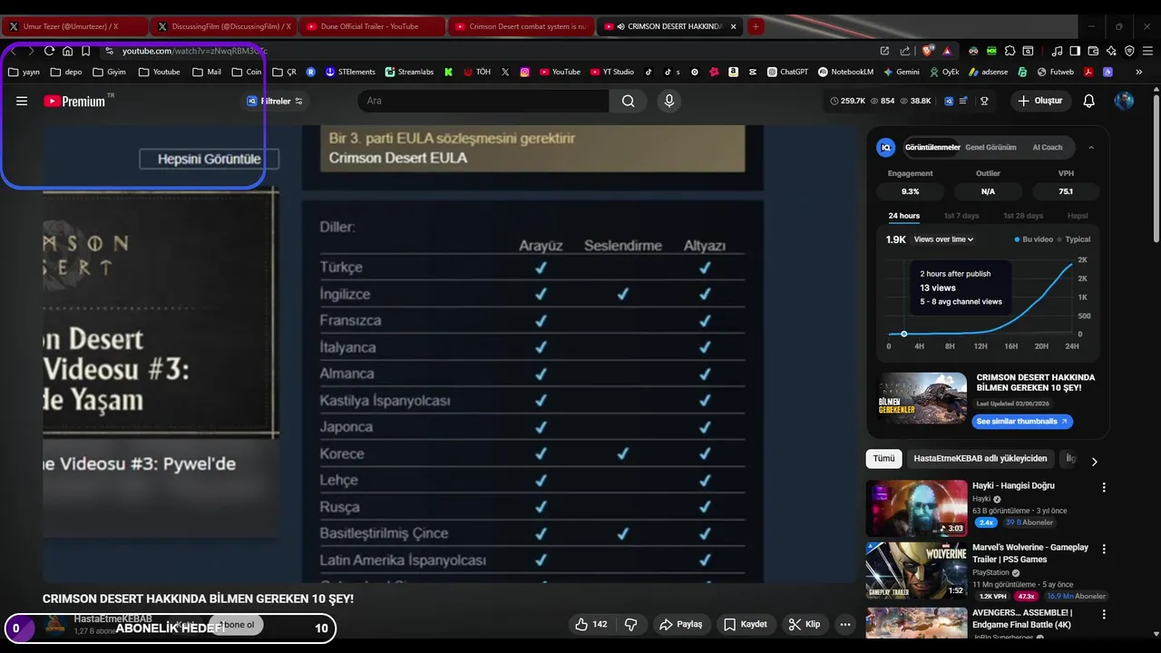This screenshot has height=653, width=1161.
Task: Click the magnifier search button
Action: point(628,101)
